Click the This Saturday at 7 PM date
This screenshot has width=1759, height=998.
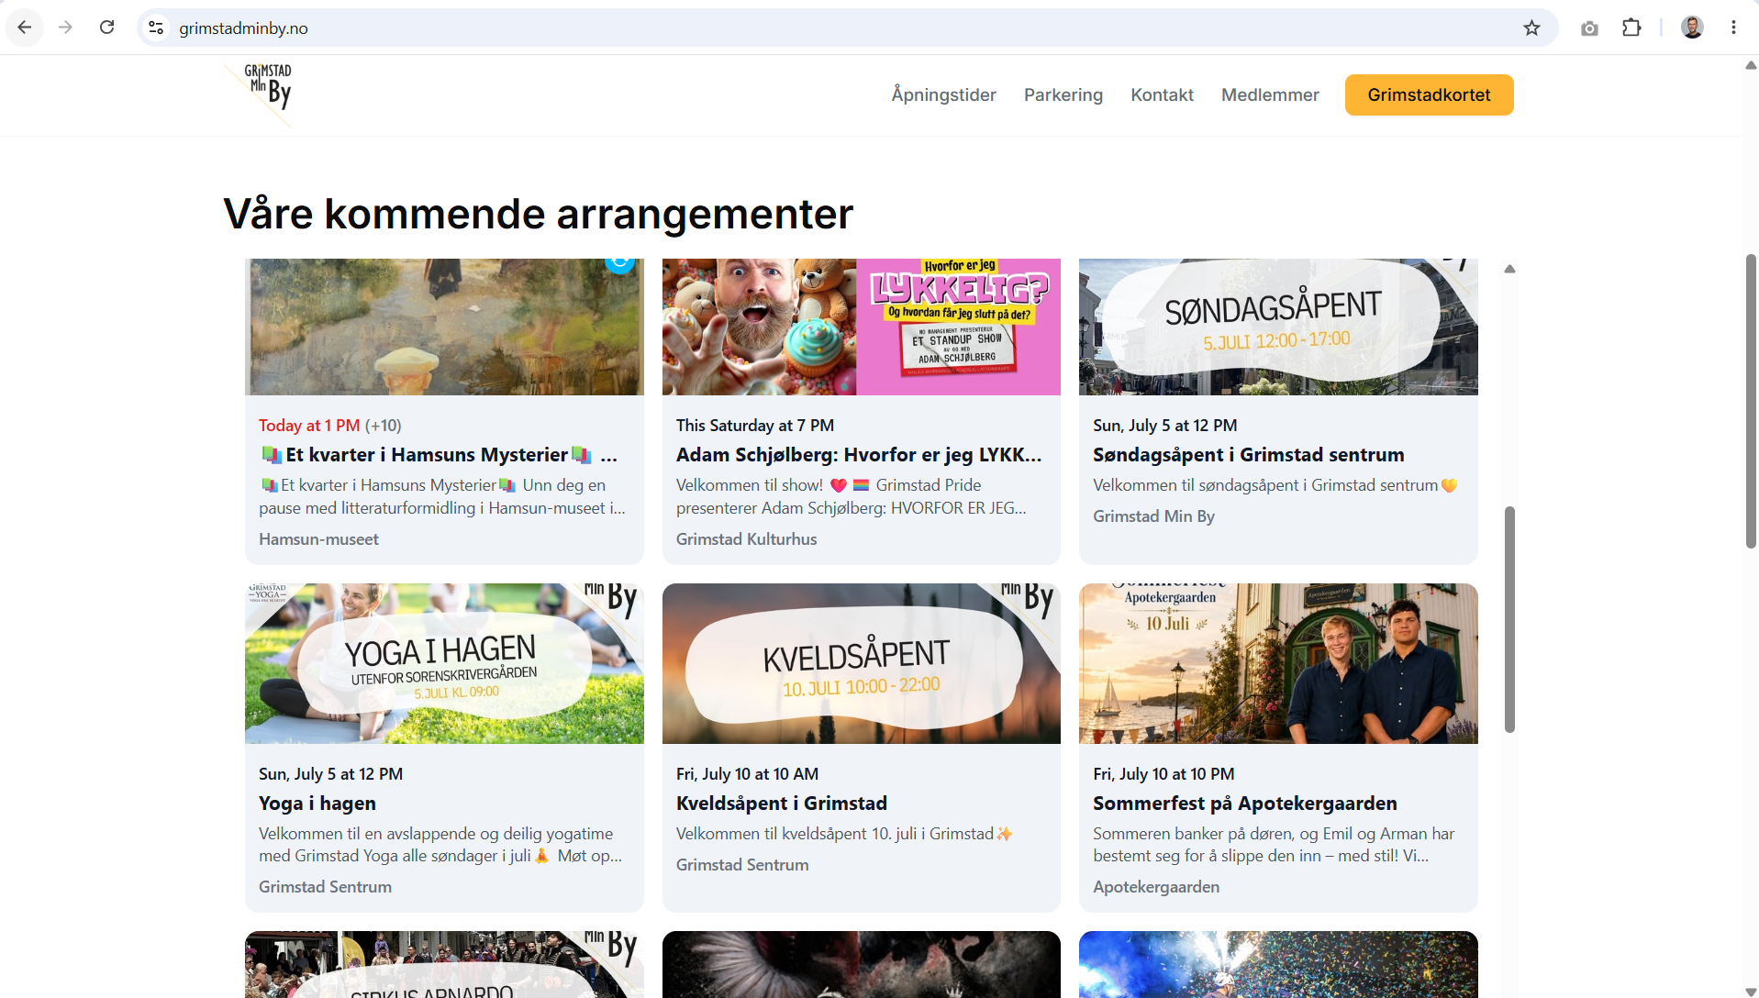click(755, 426)
